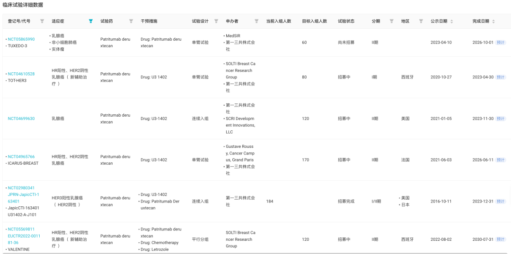Image resolution: width=511 pixels, height=254 pixels.
Task: Open filter for 分期 column
Action: (391, 21)
